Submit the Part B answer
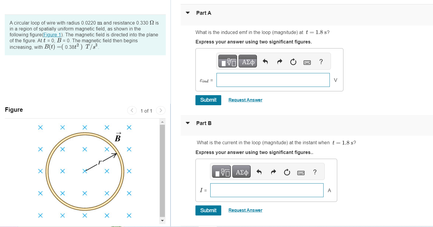Screen dimensions: 433x227 [x=208, y=210]
